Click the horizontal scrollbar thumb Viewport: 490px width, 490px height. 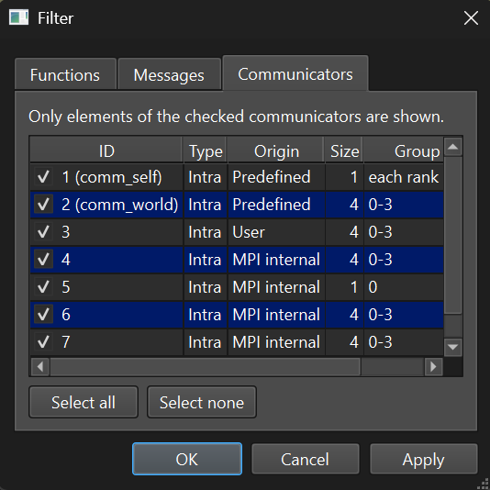click(x=206, y=366)
